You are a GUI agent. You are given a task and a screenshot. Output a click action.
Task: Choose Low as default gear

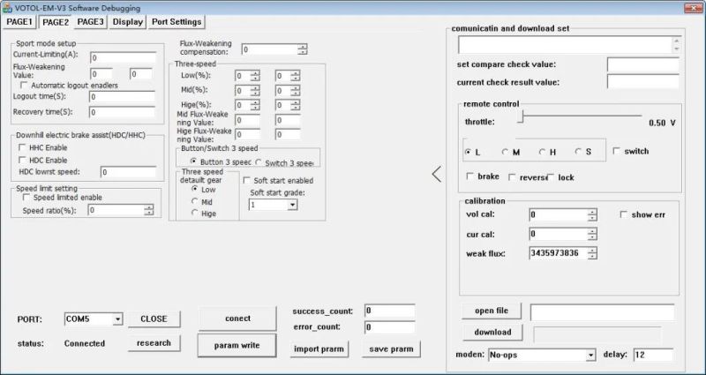(195, 189)
